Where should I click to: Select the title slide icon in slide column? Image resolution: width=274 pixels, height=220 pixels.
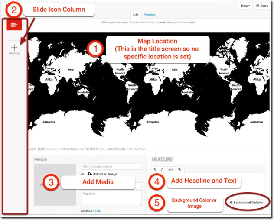pos(14,24)
